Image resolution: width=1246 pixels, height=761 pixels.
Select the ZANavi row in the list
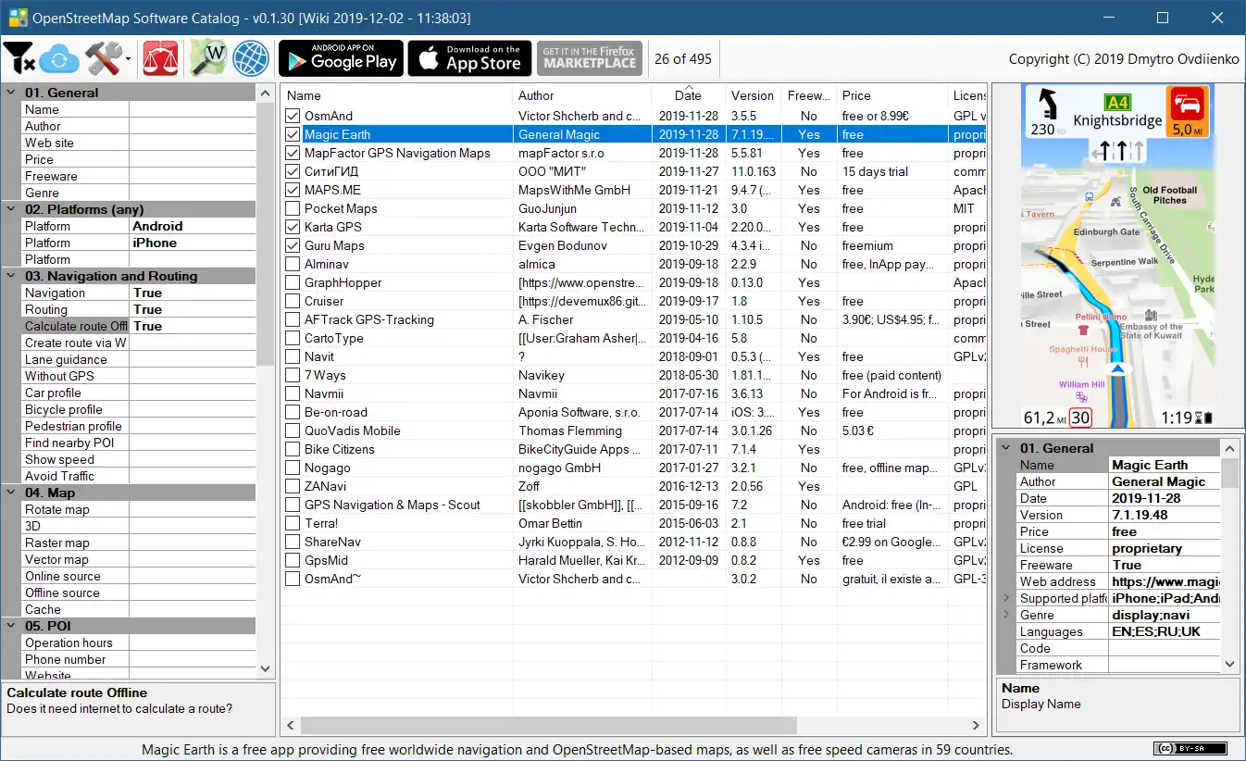(x=633, y=486)
